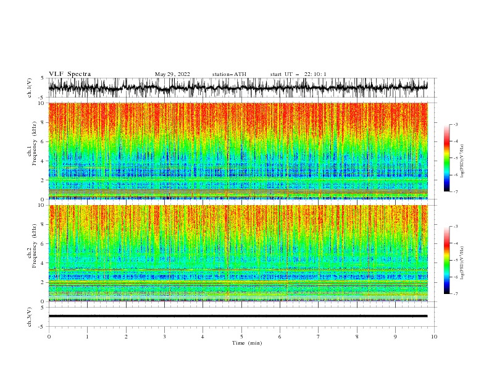Click time-axis tick label "4"
Image resolution: width=489 pixels, height=378 pixels.
(203, 337)
